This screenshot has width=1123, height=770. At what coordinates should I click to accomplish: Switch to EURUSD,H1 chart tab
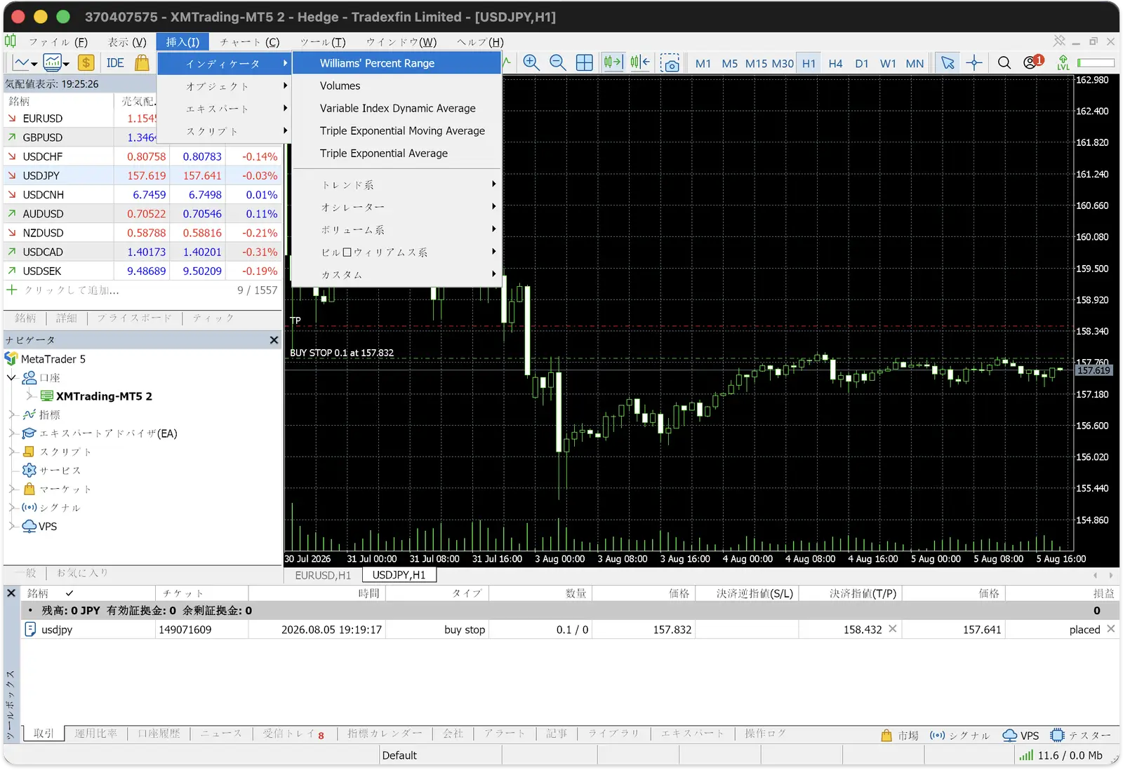323,575
